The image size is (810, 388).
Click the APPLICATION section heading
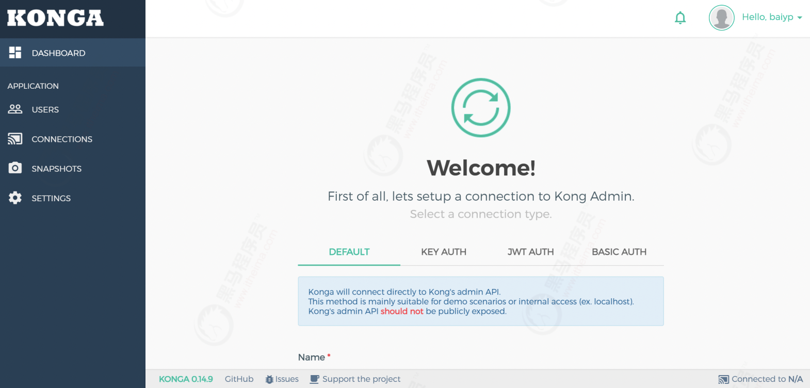(33, 86)
